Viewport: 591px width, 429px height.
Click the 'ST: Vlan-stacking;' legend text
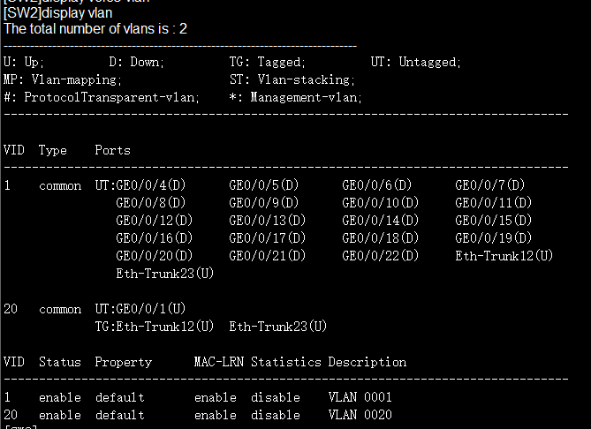292,79
